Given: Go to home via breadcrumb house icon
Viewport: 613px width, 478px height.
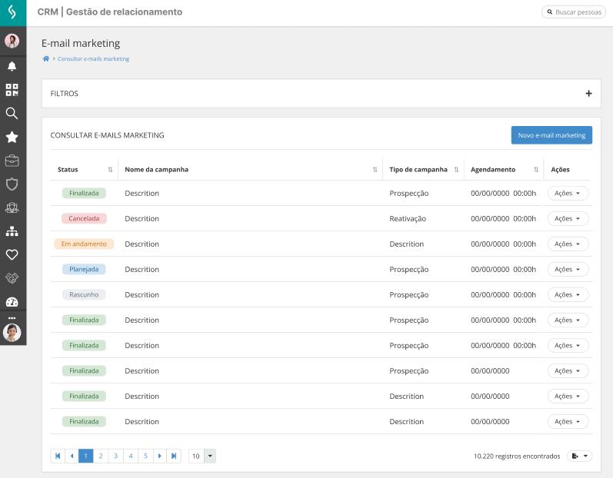Looking at the screenshot, I should click(46, 58).
